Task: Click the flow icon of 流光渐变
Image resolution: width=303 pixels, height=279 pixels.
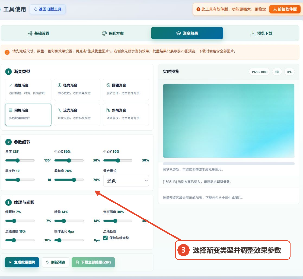Action: coord(59,110)
